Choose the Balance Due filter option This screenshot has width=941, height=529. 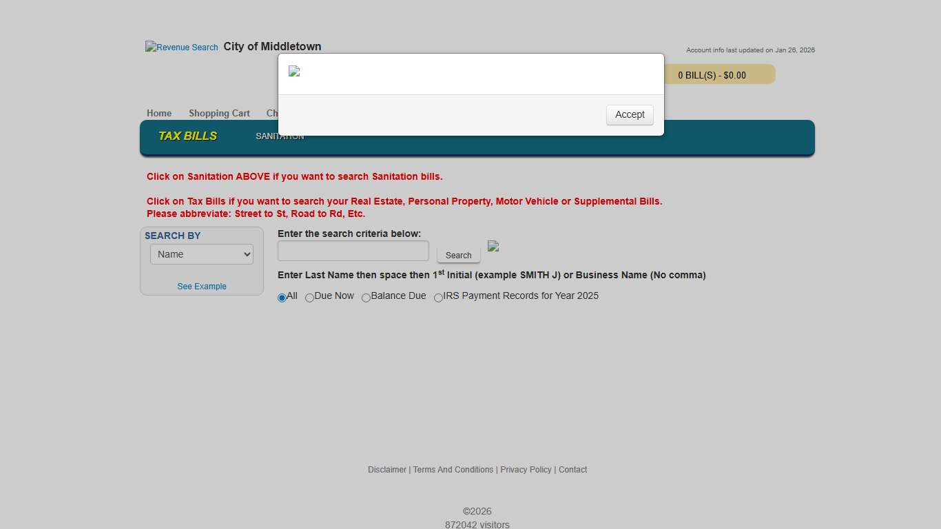[x=366, y=297]
